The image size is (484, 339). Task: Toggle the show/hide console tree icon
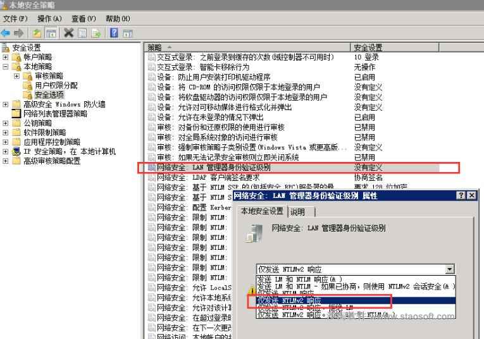point(51,33)
